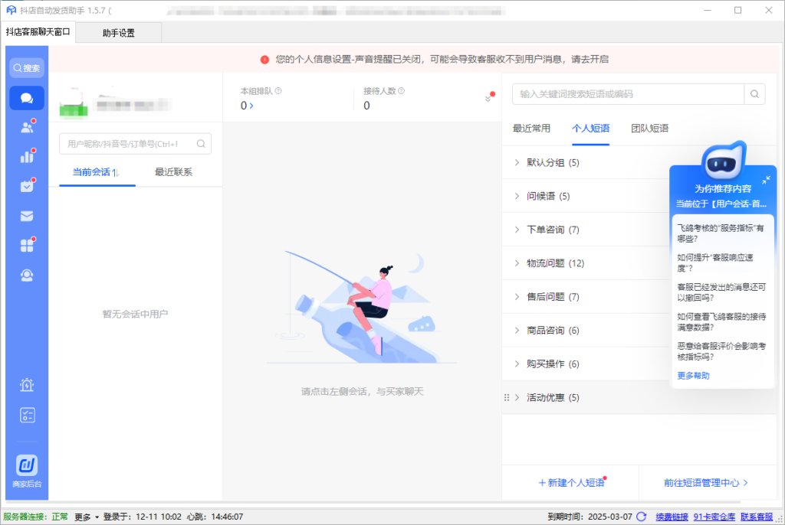Open the 续费链接 link
The height and width of the screenshot is (525, 785).
pyautogui.click(x=672, y=517)
